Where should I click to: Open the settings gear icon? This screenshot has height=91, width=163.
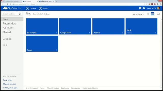coord(144,8)
